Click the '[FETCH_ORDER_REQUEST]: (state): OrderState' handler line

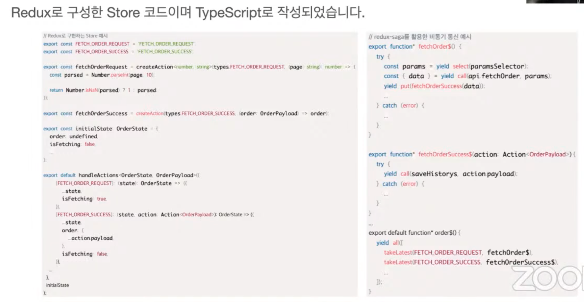click(121, 183)
